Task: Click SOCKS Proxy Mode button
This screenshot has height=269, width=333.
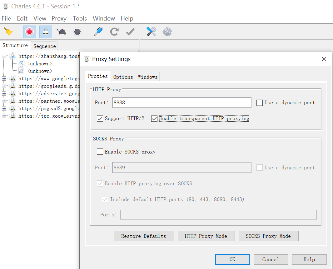Action: [x=268, y=236]
